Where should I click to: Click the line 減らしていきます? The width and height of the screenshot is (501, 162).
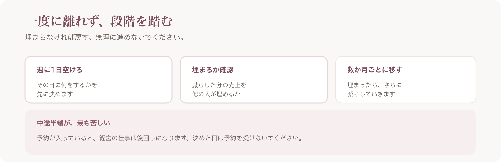pos(371,94)
